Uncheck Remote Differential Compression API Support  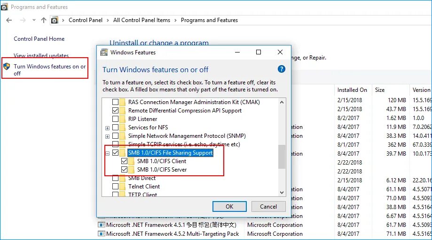116,110
